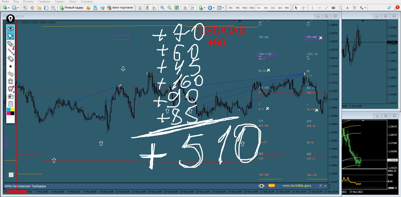This screenshot has width=401, height=197.
Task: Select the horizontal line drawing tool
Action: [x=319, y=8]
